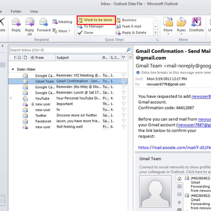Flag the Not feeling well message

(x=124, y=127)
